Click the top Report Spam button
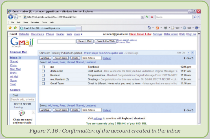This screenshot has height=139, width=210. [61, 58]
